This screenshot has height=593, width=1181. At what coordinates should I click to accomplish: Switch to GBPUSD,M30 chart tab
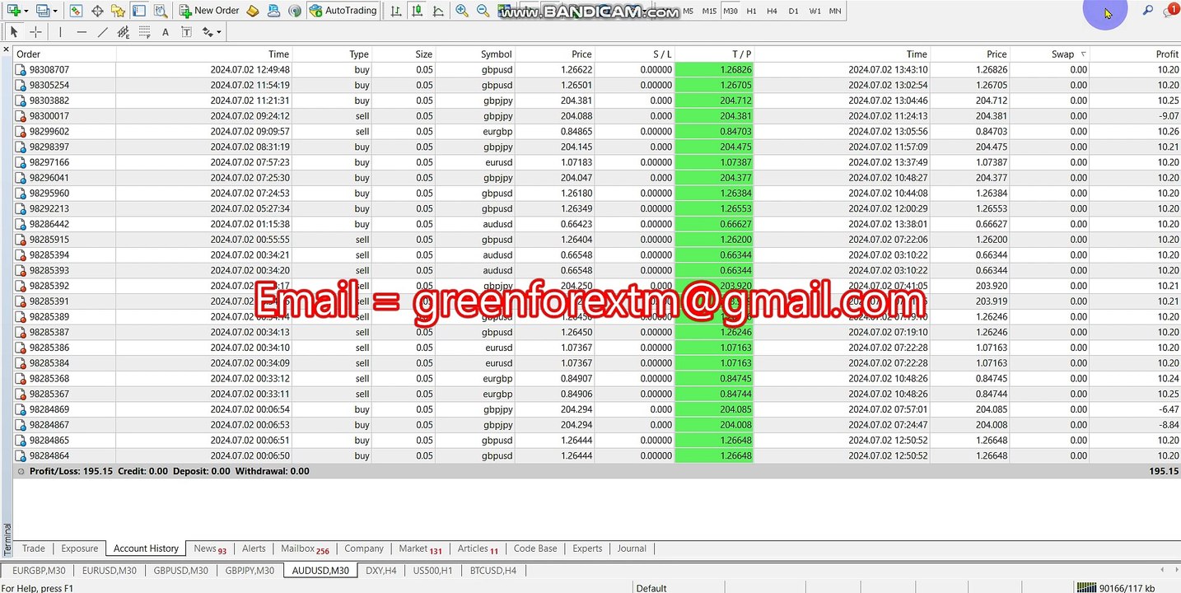pos(180,570)
